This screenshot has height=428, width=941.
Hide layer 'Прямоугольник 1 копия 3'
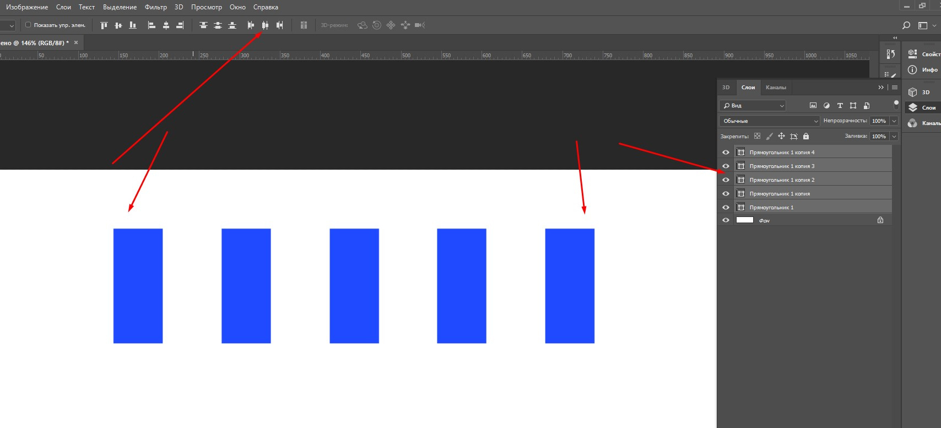click(x=726, y=166)
